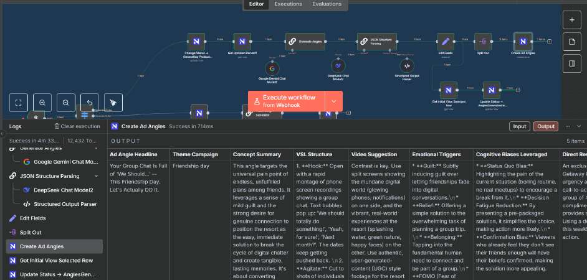Select Edit Fields log row
The width and height of the screenshot is (587, 280).
(x=54, y=218)
